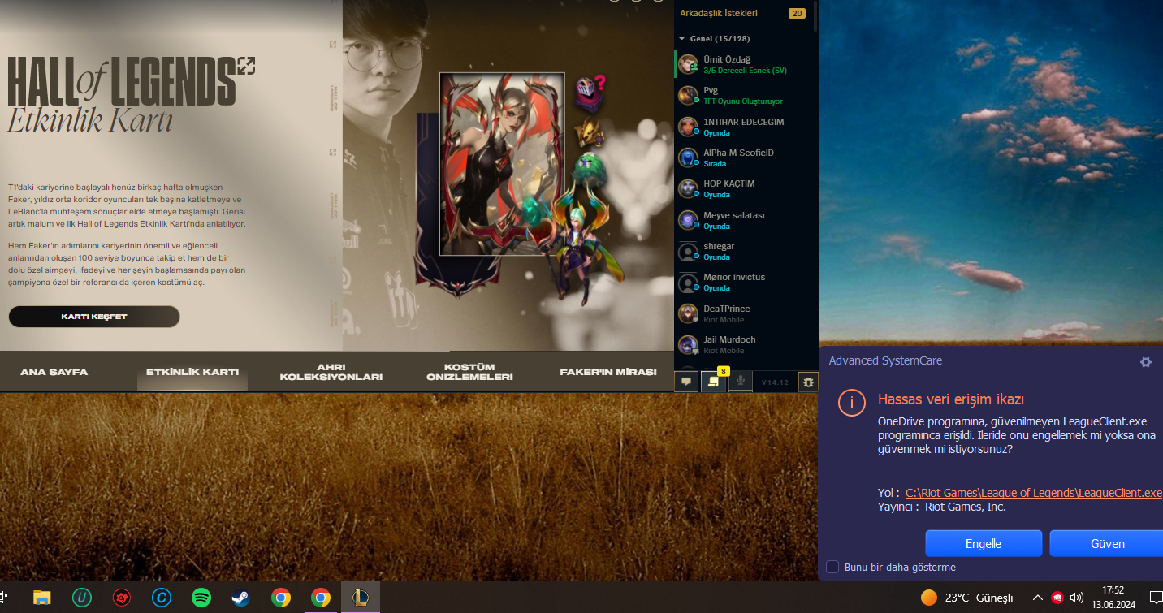This screenshot has width=1163, height=613.
Task: Open the volume control in system tray
Action: [x=1077, y=598]
